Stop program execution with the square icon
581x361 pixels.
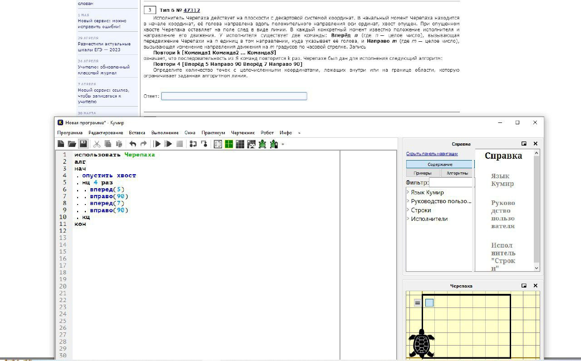click(x=179, y=144)
